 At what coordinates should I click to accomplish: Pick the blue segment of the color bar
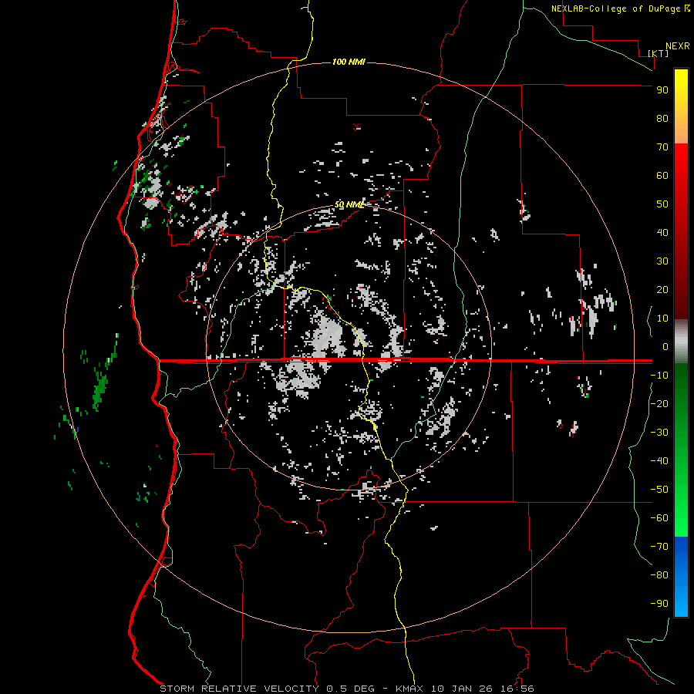click(x=681, y=575)
